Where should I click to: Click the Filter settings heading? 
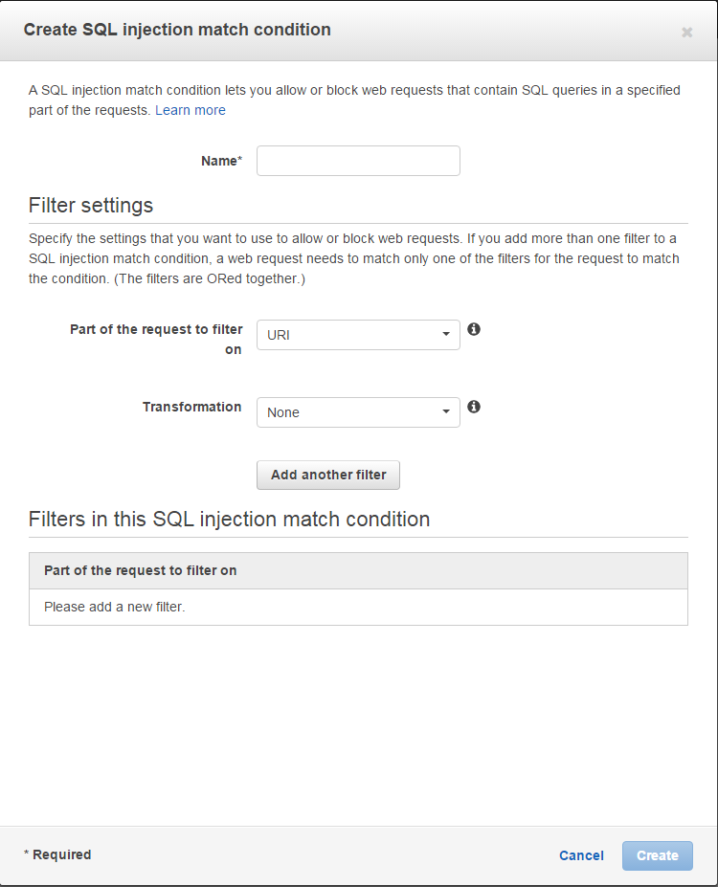pos(91,206)
